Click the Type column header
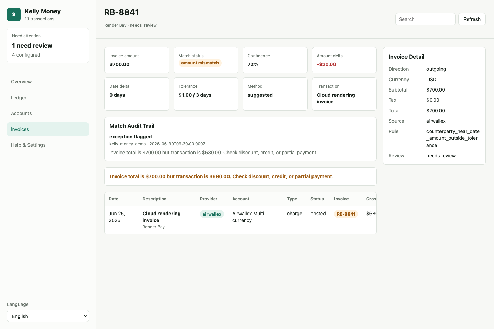494x329 pixels. 292,199
